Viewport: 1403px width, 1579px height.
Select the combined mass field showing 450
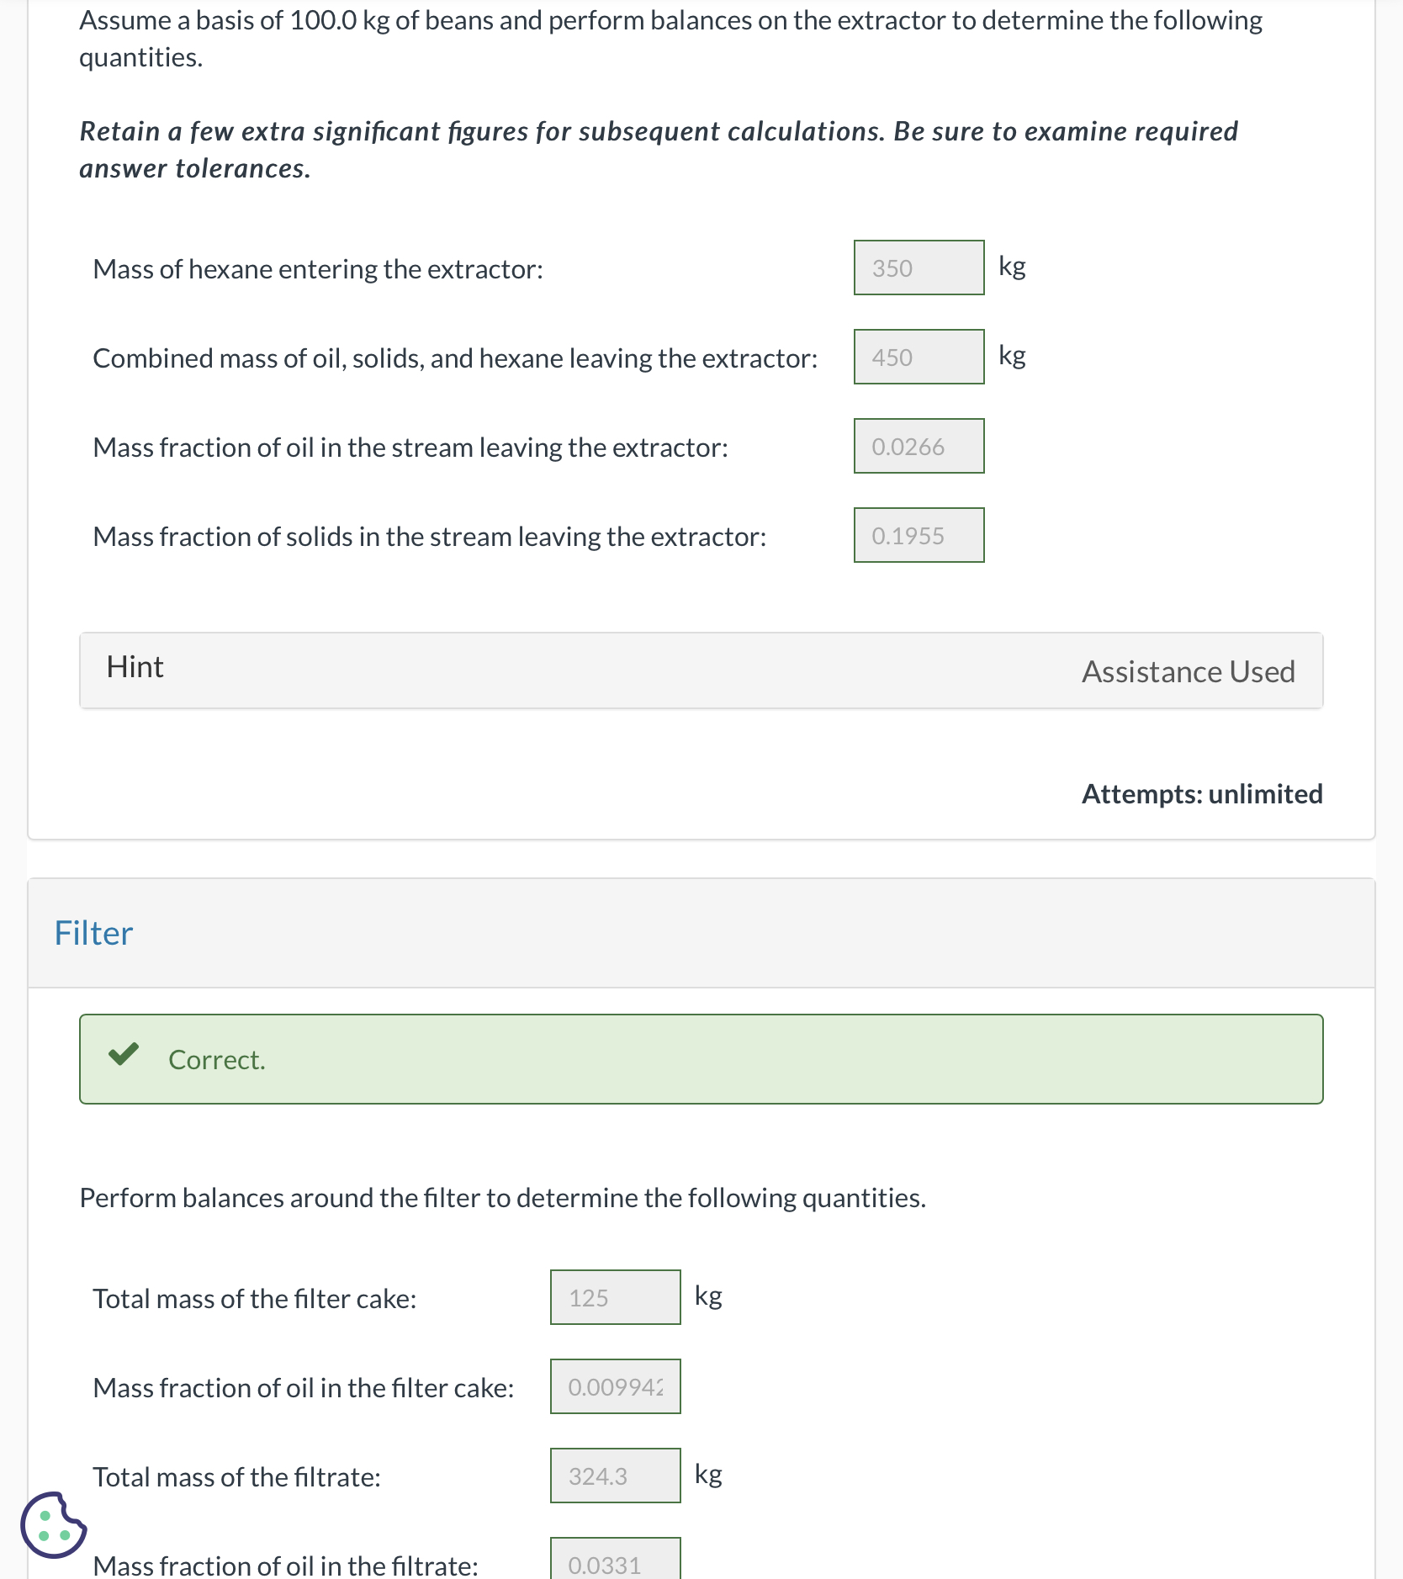pos(919,358)
